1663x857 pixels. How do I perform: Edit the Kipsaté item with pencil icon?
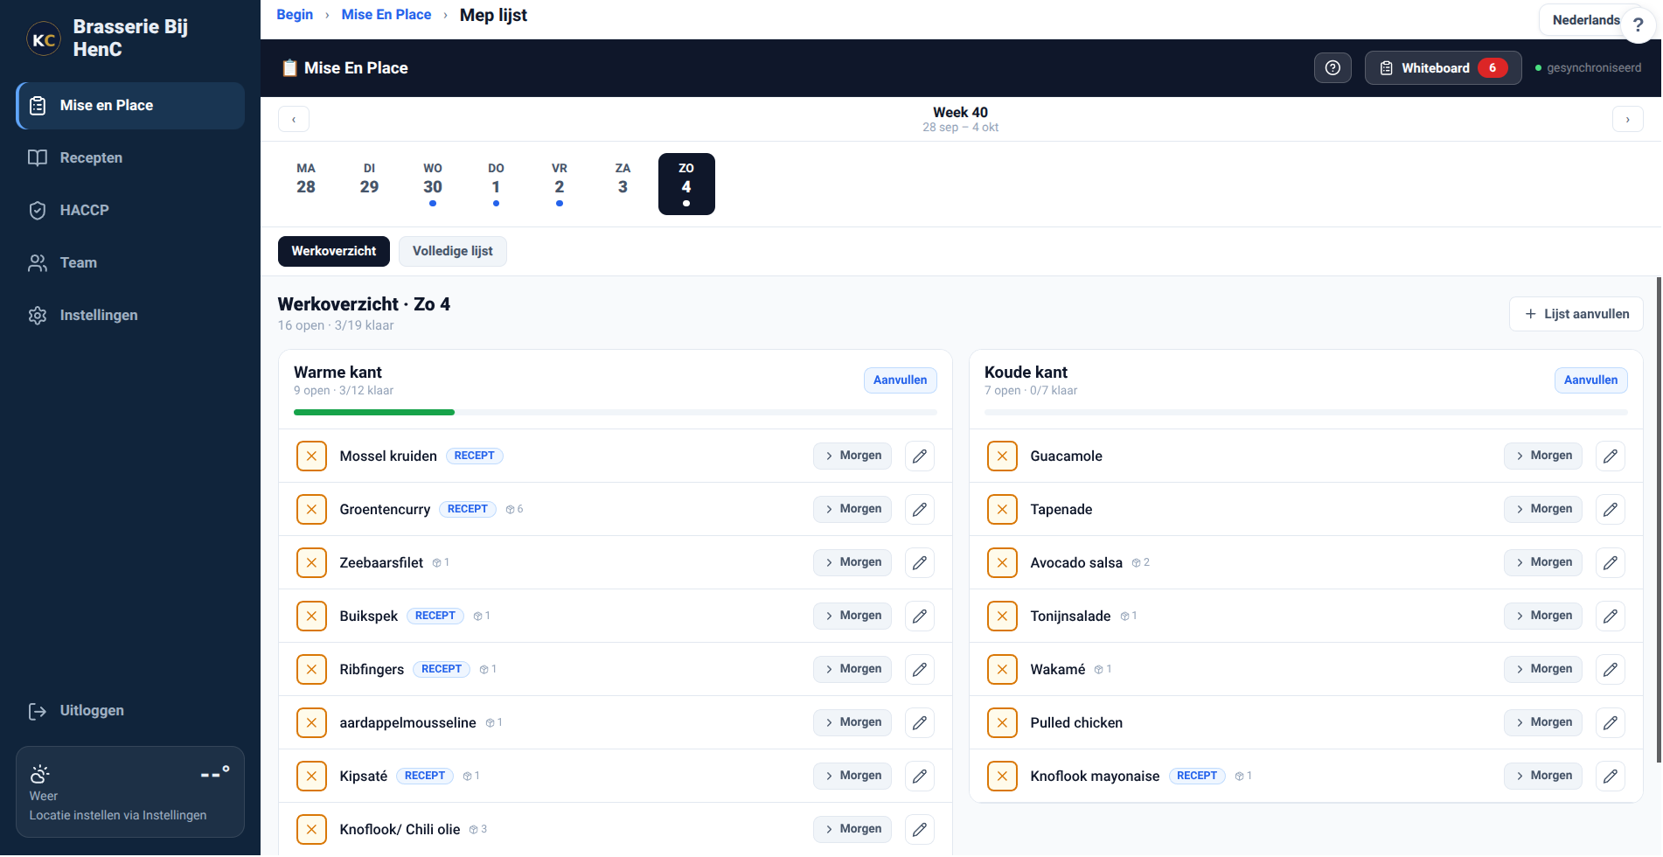pyautogui.click(x=920, y=776)
